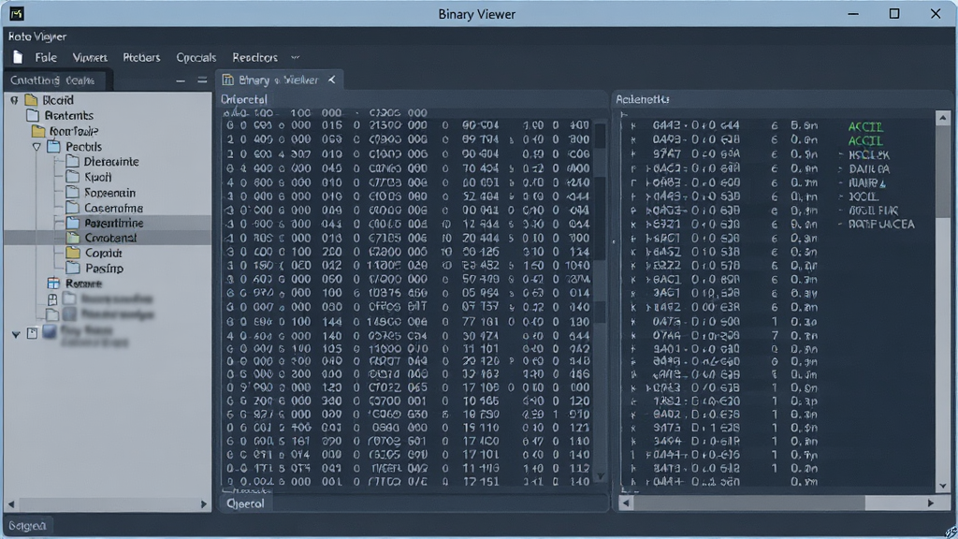Open the Cprcials menu

pos(196,57)
